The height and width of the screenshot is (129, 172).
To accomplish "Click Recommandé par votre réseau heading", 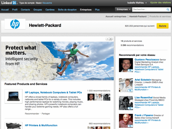I will (137, 55).
